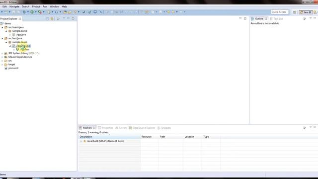Sort by Description column header
The height and width of the screenshot is (179, 318).
pyautogui.click(x=109, y=137)
